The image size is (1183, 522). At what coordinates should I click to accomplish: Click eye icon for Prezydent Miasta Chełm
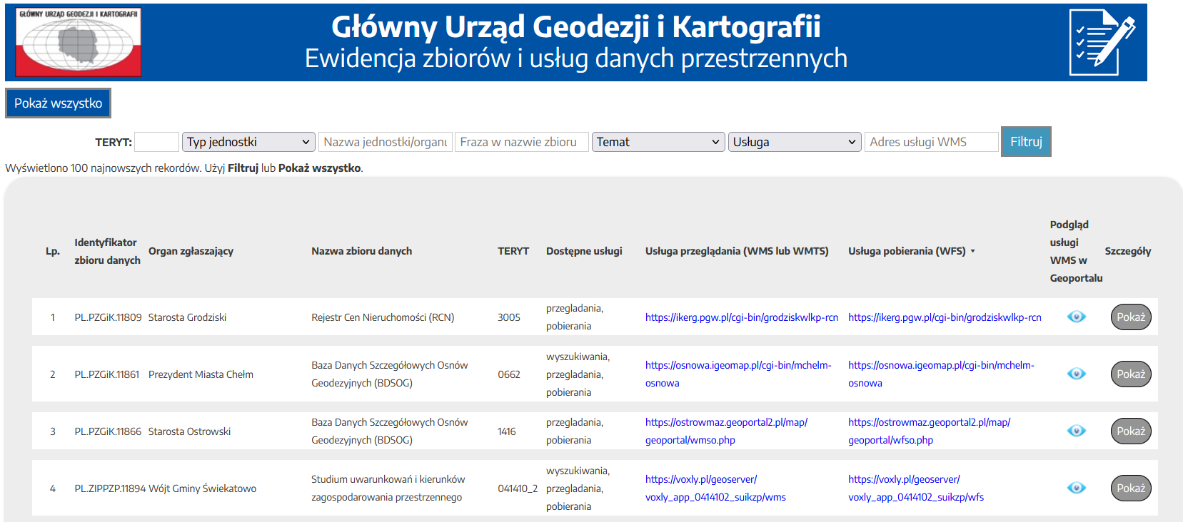click(x=1076, y=374)
